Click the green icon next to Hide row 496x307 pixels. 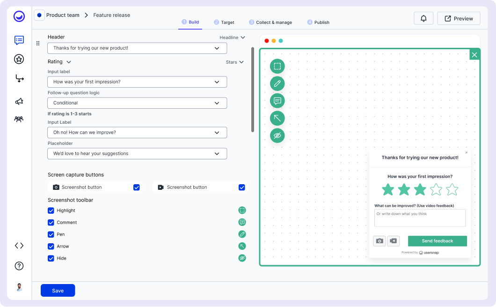coord(242,258)
